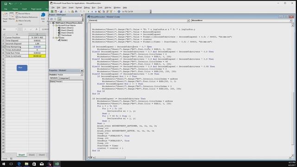Save the VBA project with the toolbar disk icon
Screen dimensions: 297x167
coord(61,12)
